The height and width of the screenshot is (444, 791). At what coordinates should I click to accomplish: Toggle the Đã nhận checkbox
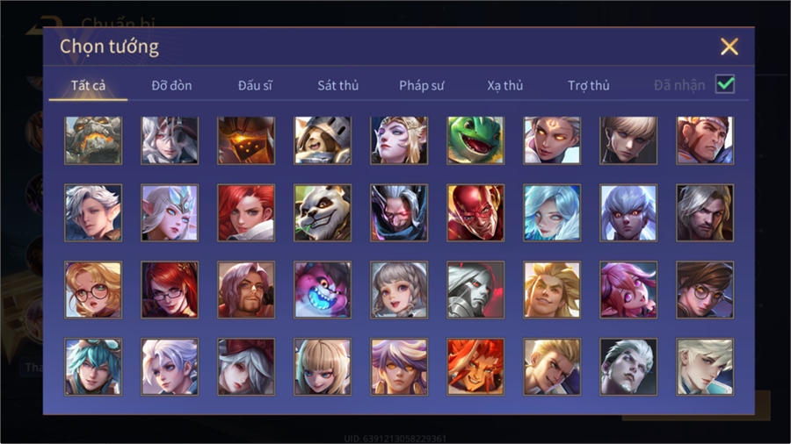pos(725,84)
